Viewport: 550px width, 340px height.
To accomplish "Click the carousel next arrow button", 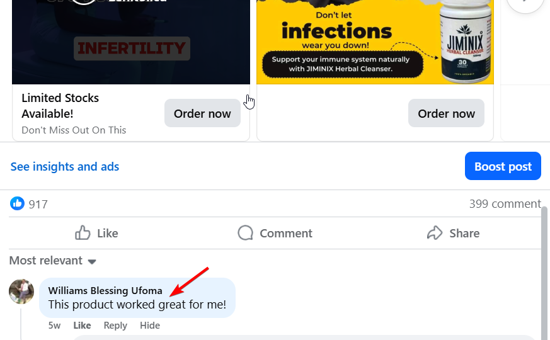I will tap(525, 4).
